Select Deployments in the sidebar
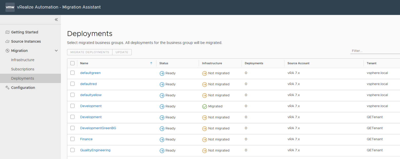 (30, 78)
